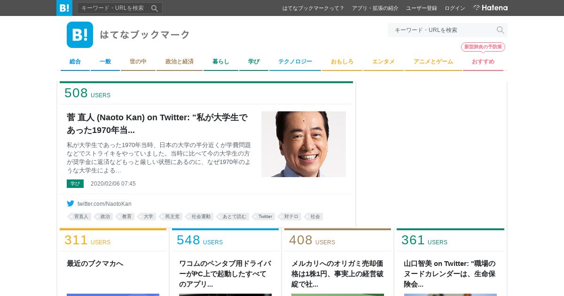
Task: Open the ワコムのペンタブ用ドライバー article
Action: pyautogui.click(x=225, y=274)
